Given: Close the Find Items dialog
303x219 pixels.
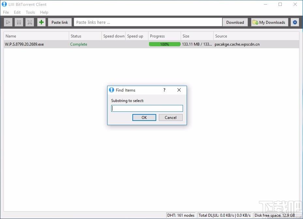Looking at the screenshot, I should pyautogui.click(x=179, y=90).
